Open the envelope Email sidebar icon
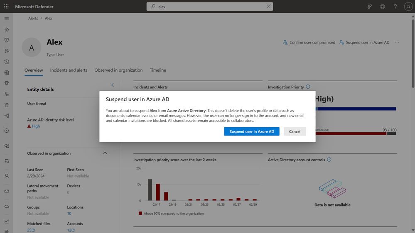415x233 pixels. pyautogui.click(x=7, y=191)
